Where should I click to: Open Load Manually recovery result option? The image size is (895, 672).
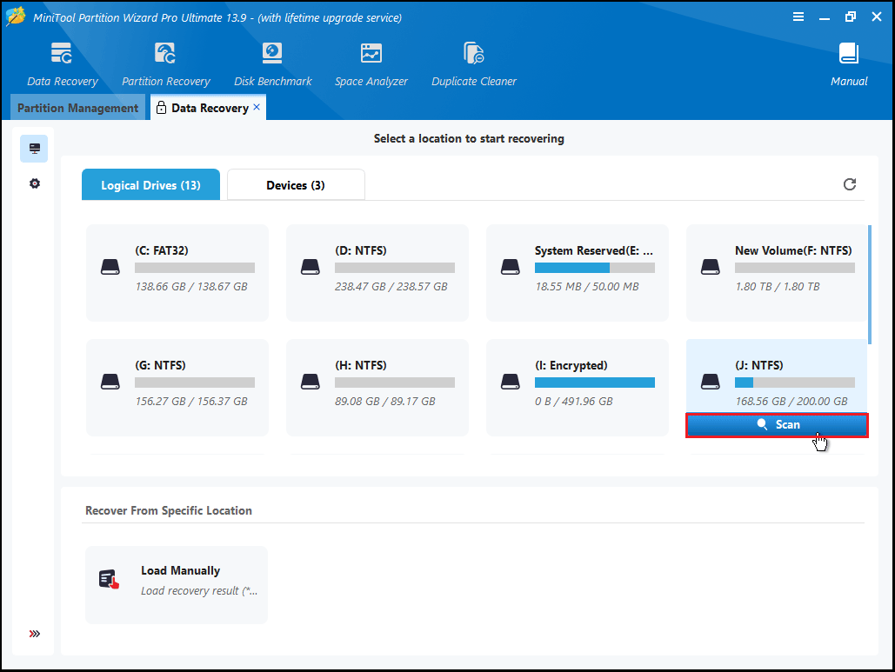(177, 585)
